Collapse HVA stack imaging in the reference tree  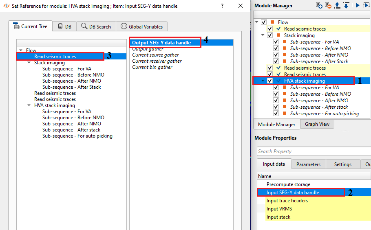(29, 105)
